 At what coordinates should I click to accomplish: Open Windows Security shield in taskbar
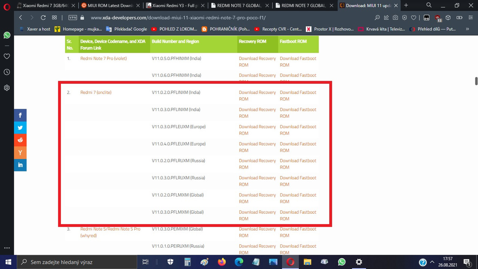click(170, 262)
